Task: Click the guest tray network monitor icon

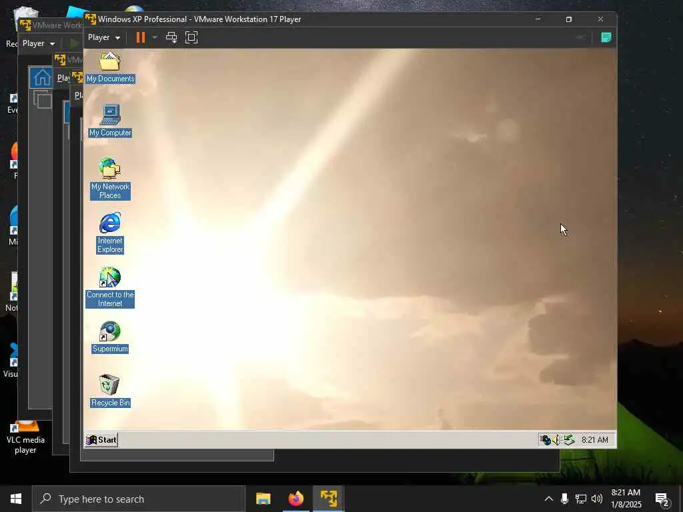Action: (546, 440)
